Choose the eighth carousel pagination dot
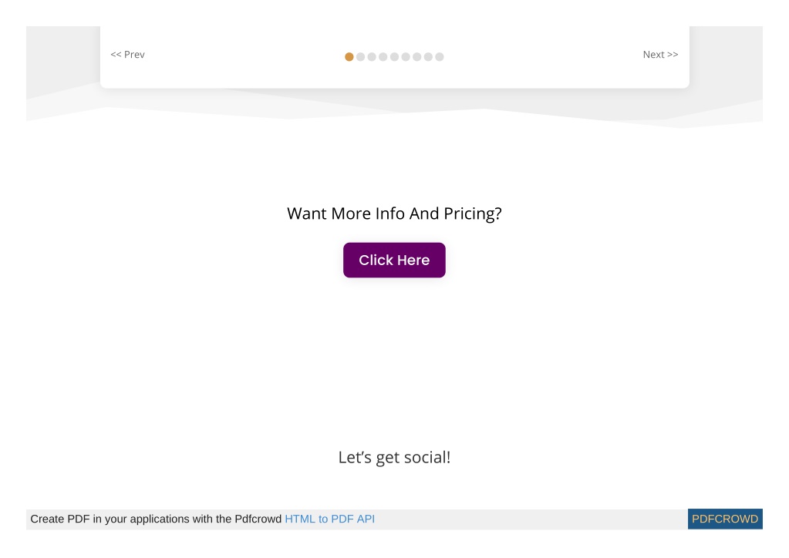This screenshot has width=789, height=558. (428, 57)
